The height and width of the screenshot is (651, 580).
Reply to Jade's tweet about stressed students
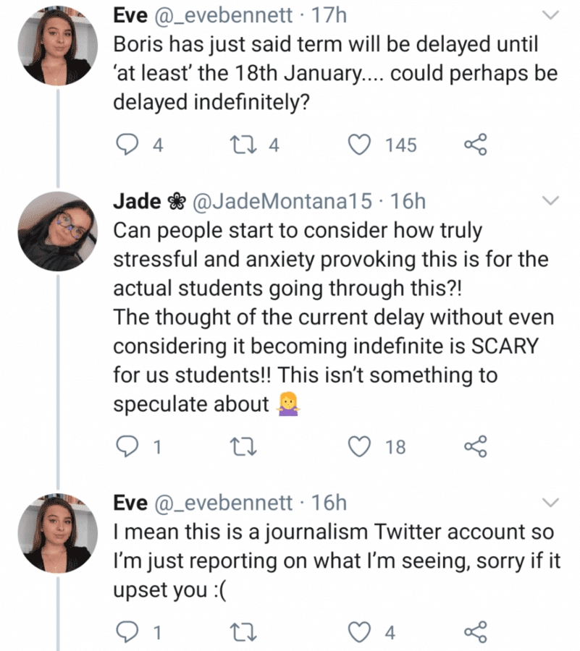point(126,447)
